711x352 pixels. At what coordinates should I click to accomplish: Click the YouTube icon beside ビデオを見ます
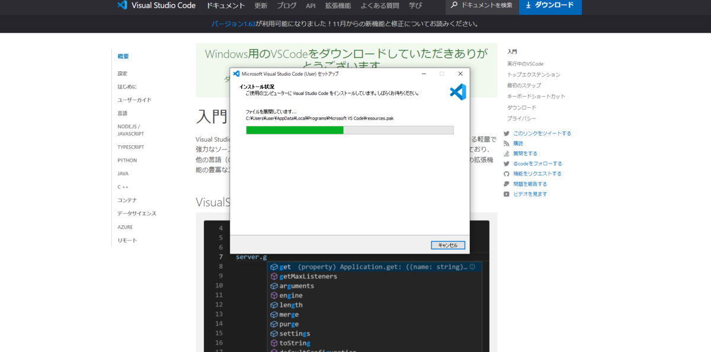click(507, 194)
